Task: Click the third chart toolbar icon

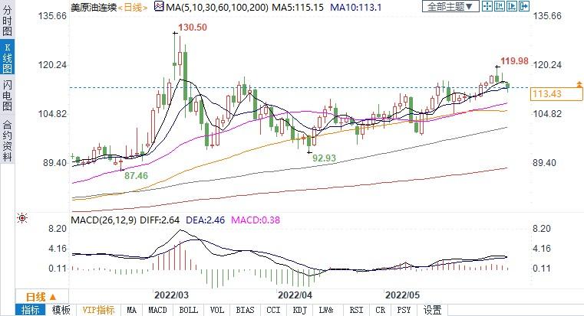Action: [512, 6]
